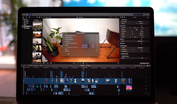Disable the Crop checkbox in inspector

pos(121,39)
